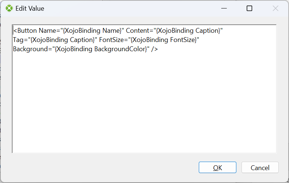
Task: Close the Edit Value dialog
Action: (275, 8)
